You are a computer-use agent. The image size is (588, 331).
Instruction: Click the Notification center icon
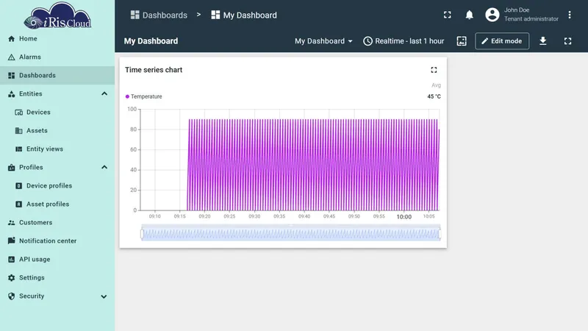click(11, 241)
